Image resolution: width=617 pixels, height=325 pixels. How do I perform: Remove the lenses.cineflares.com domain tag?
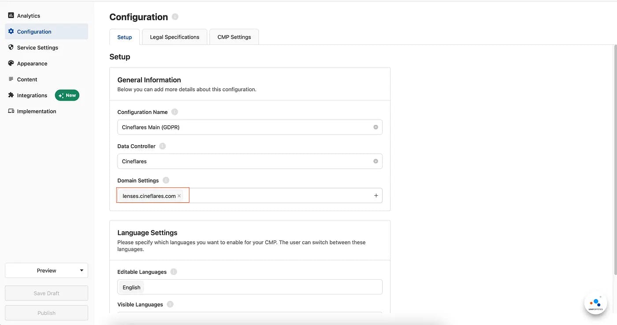click(179, 196)
